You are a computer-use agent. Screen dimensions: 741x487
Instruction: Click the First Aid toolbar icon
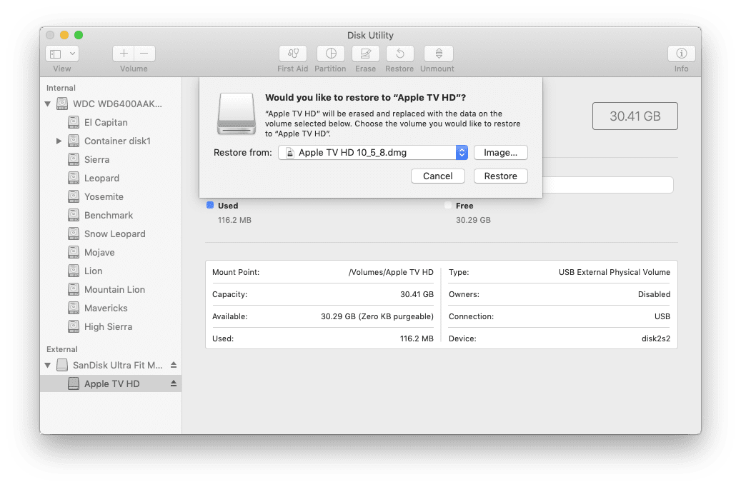292,54
